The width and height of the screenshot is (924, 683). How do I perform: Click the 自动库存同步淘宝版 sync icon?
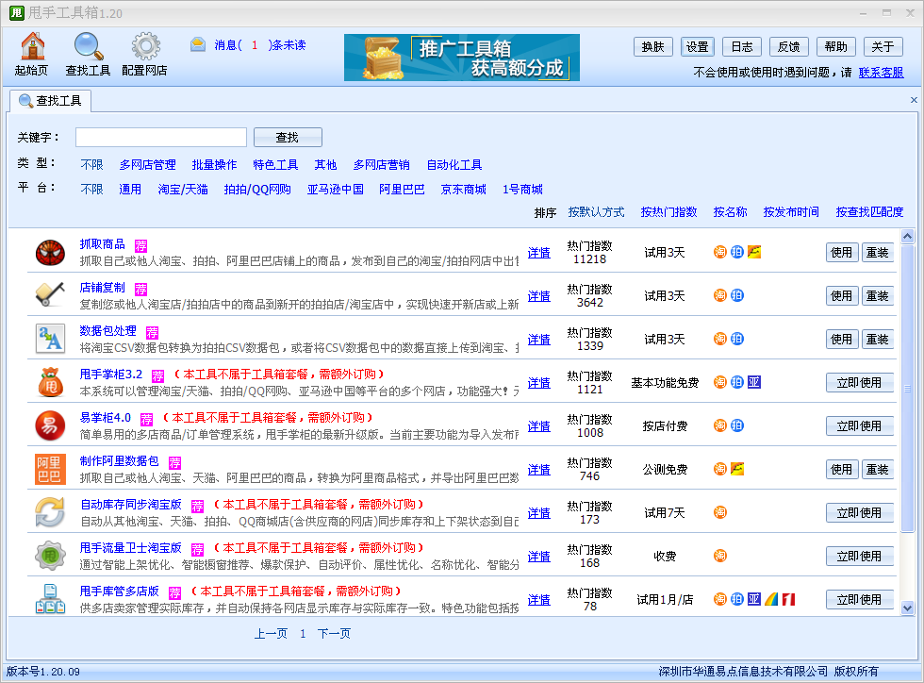[50, 512]
